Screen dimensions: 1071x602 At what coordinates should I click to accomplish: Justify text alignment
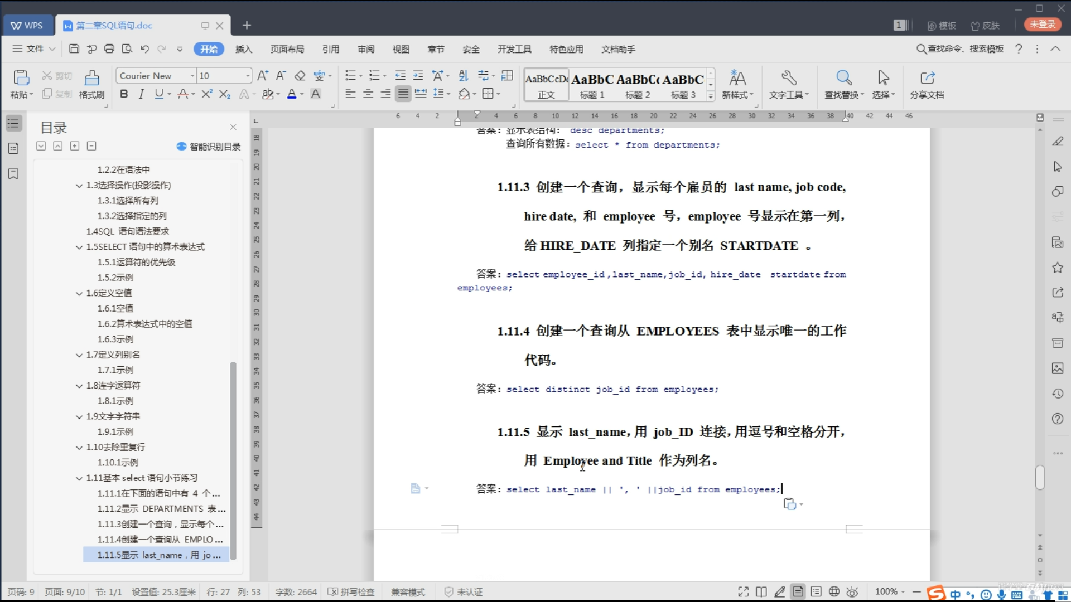[403, 94]
